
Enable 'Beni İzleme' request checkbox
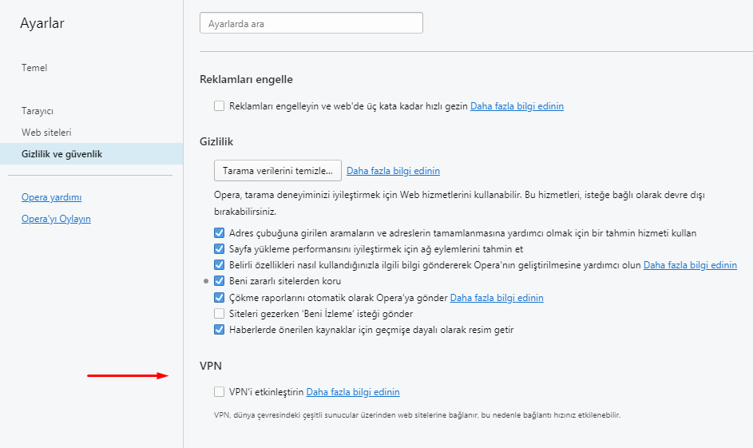(219, 314)
